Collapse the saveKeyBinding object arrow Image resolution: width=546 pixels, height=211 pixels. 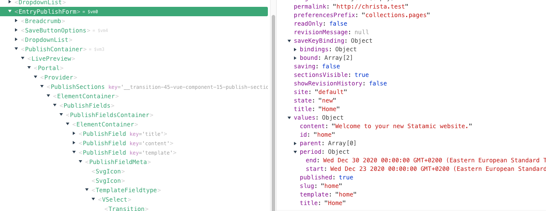289,41
